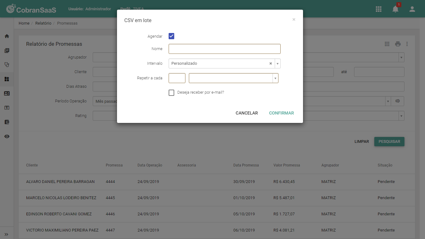This screenshot has width=425, height=239.
Task: Cancel the CSV em lote dialog
Action: click(247, 113)
